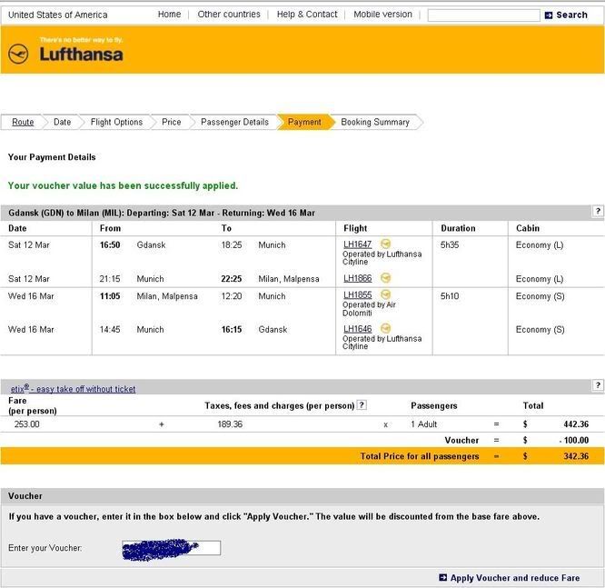Go to the Home link
Viewport: 605px width, 588px height.
pyautogui.click(x=169, y=15)
